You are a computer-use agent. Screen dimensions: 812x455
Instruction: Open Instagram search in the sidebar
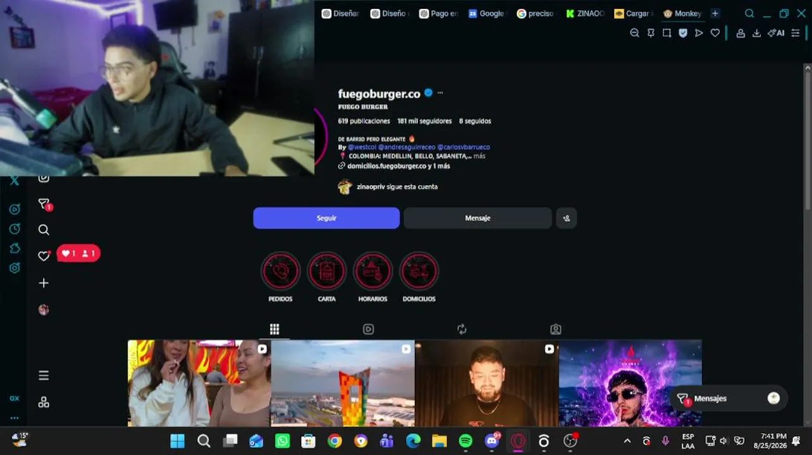tap(44, 230)
